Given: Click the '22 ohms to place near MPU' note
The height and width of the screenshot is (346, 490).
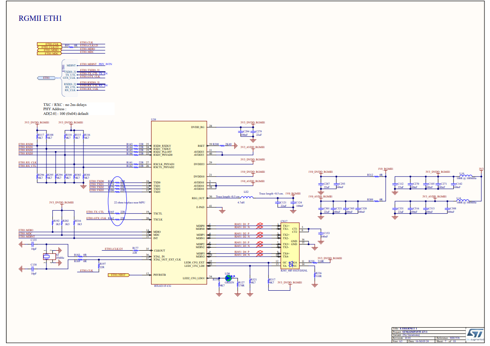Looking at the screenshot, I should pos(129,203).
